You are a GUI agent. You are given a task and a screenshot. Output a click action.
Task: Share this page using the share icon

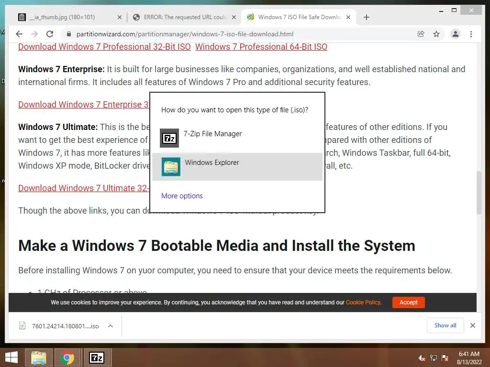pos(421,34)
